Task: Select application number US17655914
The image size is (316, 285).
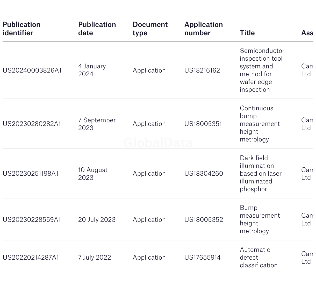Action: (203, 258)
